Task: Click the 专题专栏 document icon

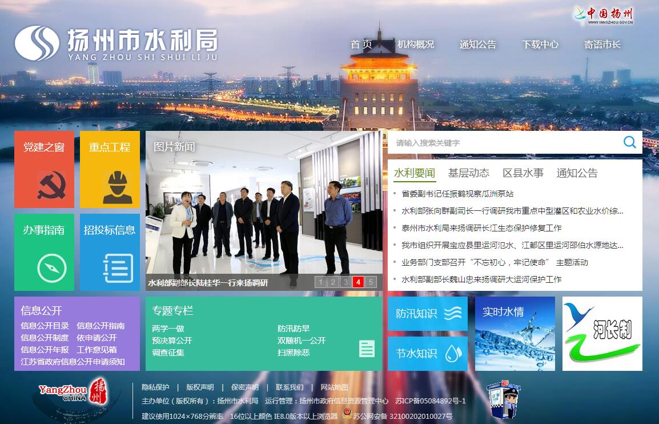Action: click(367, 349)
